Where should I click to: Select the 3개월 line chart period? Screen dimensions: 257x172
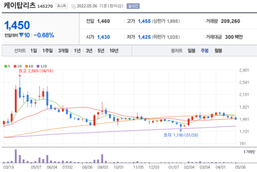63,51
